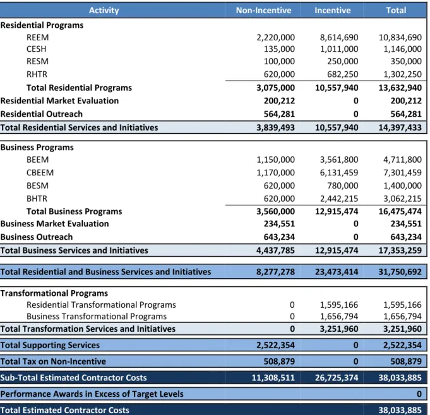
Task: Select the BHTR row label
Action: (37, 199)
